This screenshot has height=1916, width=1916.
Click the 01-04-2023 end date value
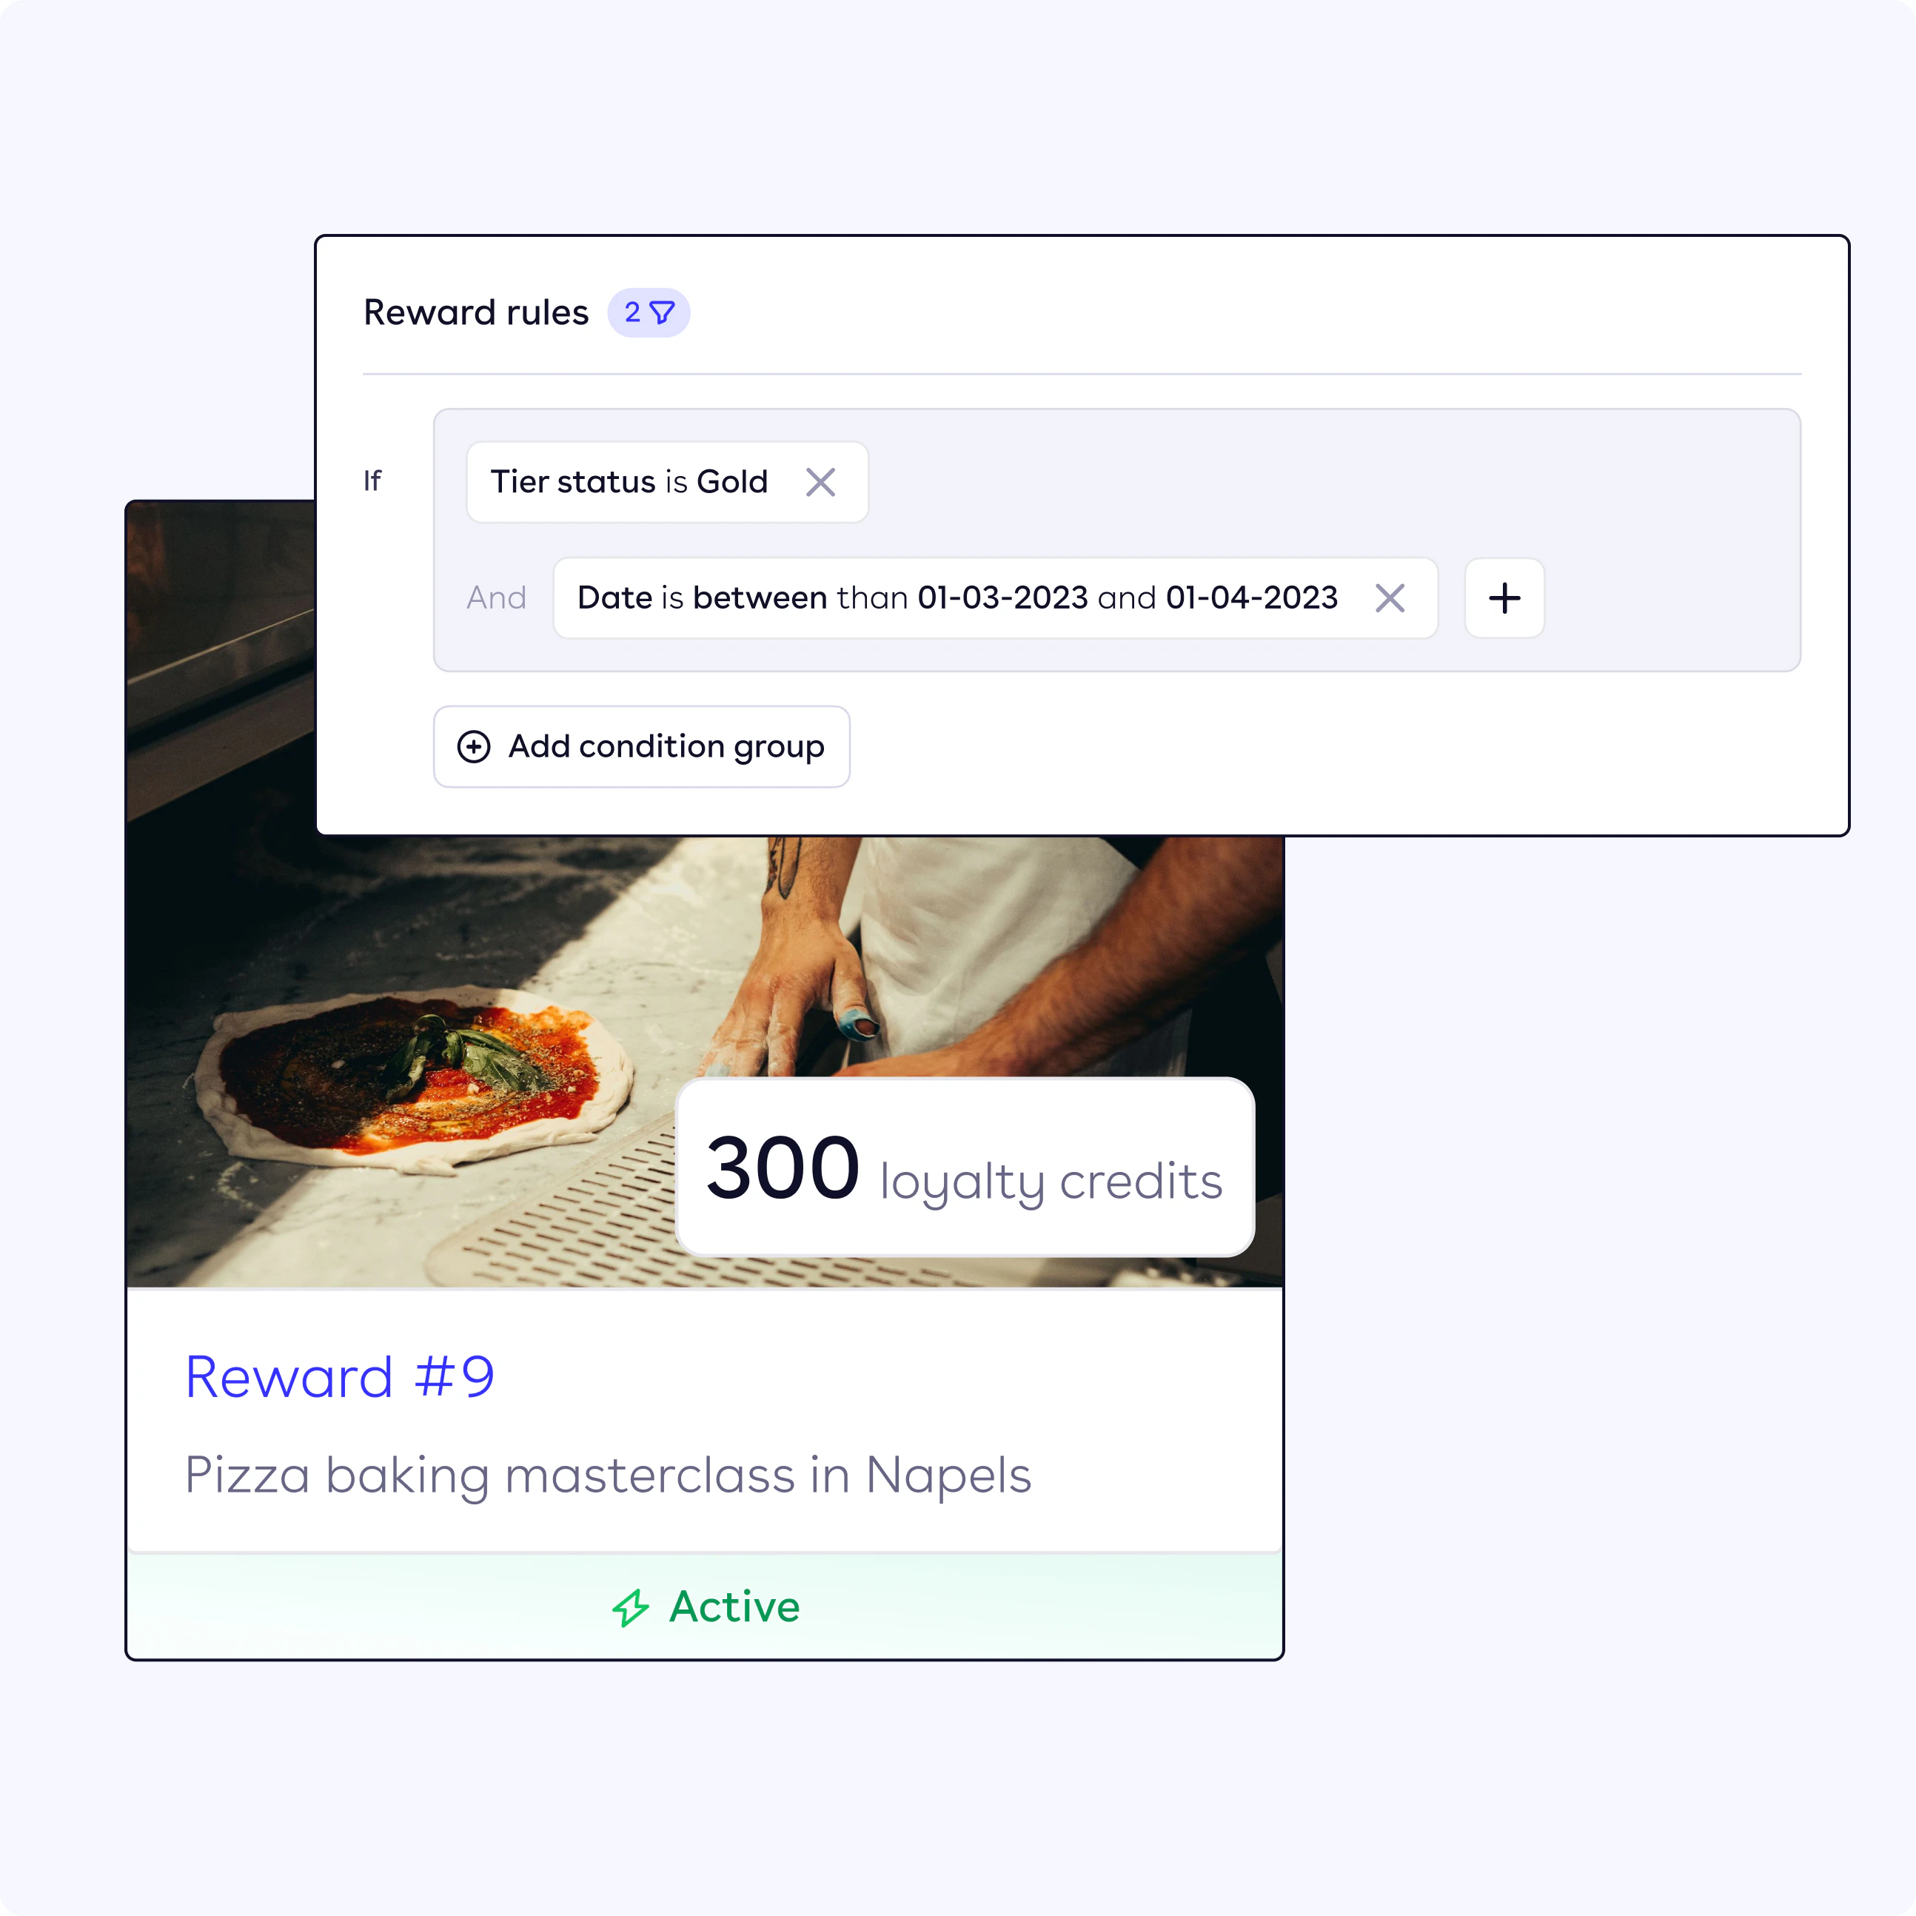tap(1252, 598)
